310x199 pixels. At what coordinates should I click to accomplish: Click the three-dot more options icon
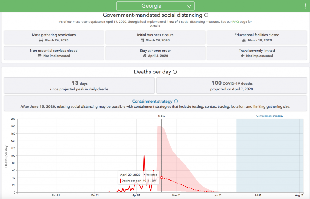click(305, 6)
